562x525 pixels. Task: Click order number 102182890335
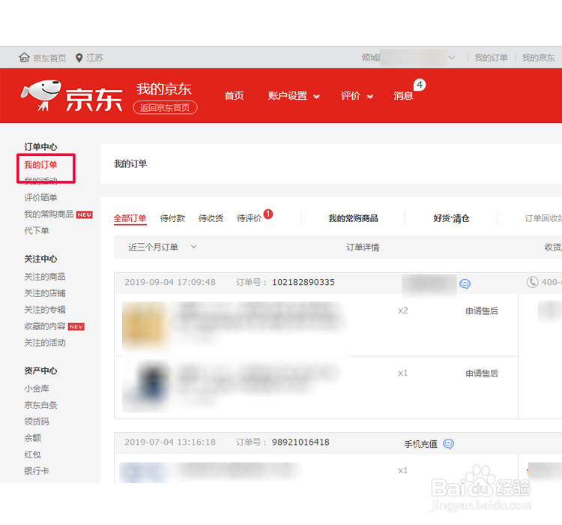pyautogui.click(x=303, y=283)
